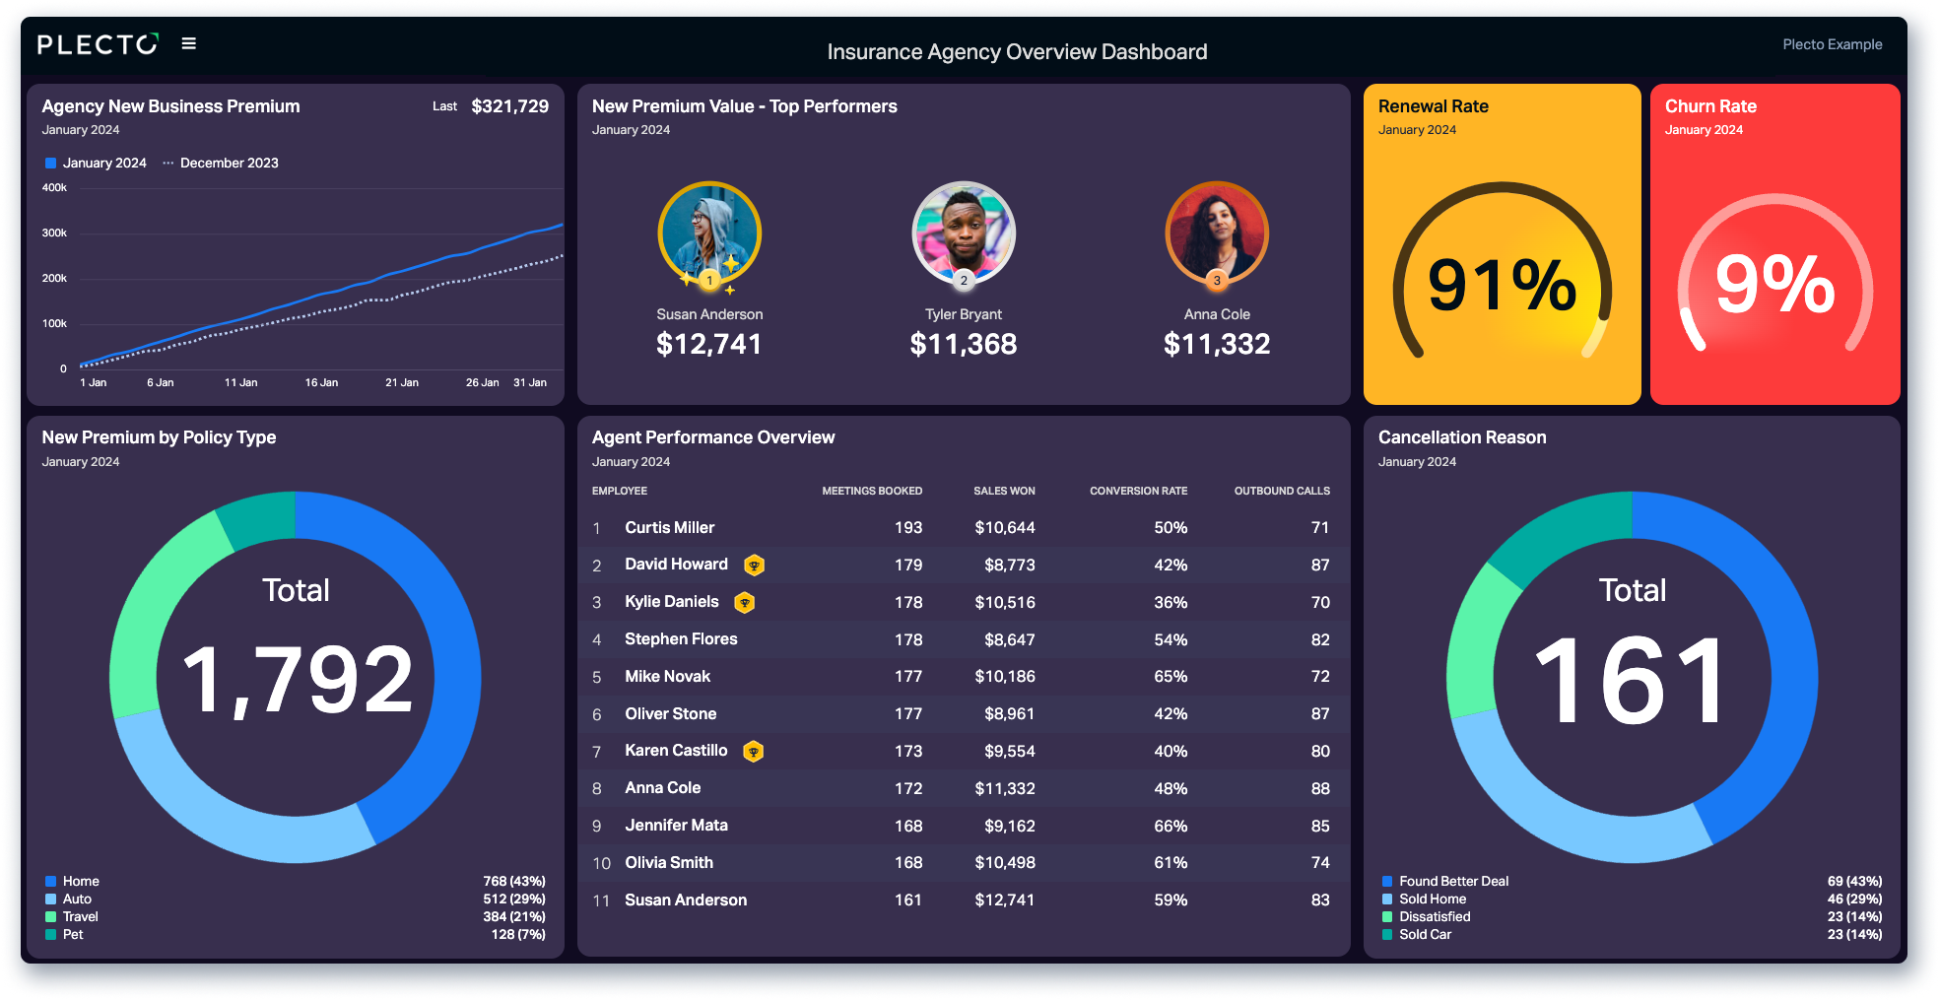Image resolution: width=1940 pixels, height=1000 pixels.
Task: Click Kylie Daniels' trophy badge icon
Action: tap(745, 602)
